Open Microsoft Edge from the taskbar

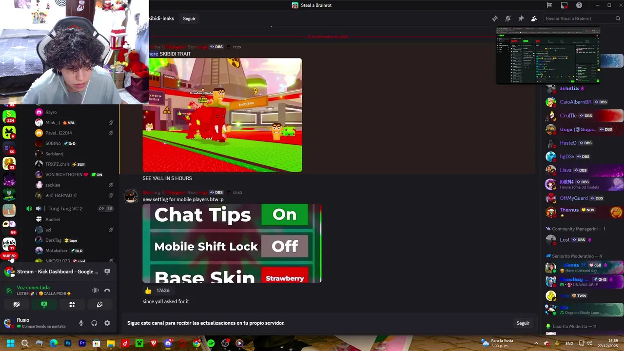tap(54, 343)
